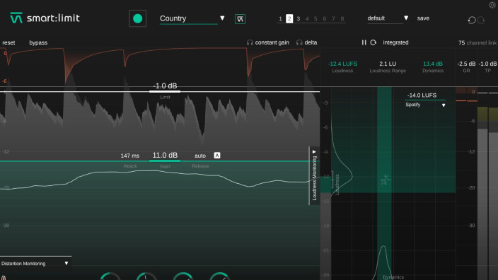Open the Spotify reference dropdown
The image size is (498, 280).
point(425,105)
